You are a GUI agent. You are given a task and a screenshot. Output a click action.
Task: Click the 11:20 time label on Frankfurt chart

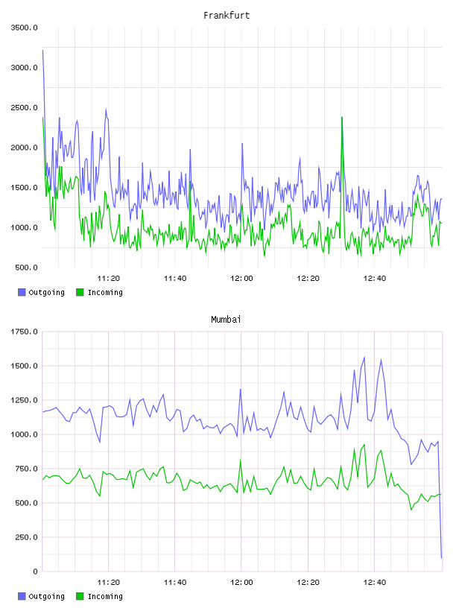(x=108, y=278)
